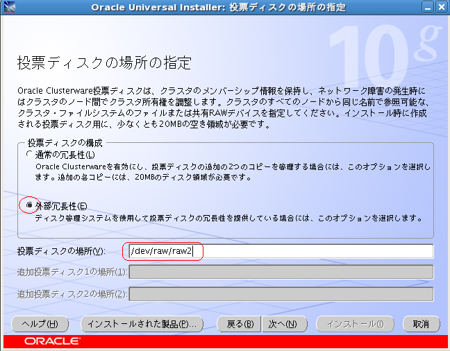Viewport: 450px width, 351px height.
Task: Open help with the ヘルプ(H) button
Action: (x=40, y=324)
